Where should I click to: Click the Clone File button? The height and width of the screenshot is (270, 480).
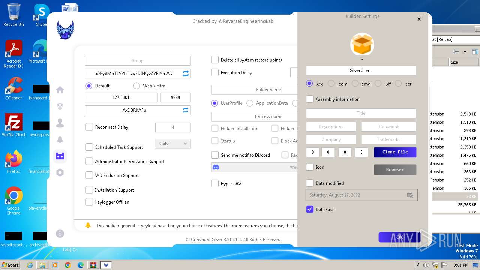click(395, 152)
